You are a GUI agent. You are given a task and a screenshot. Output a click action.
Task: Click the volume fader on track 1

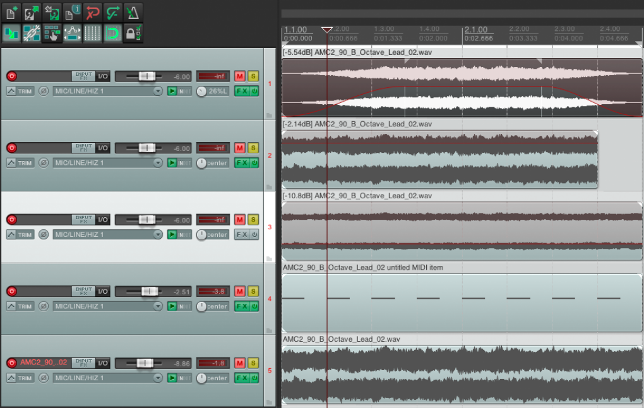point(146,76)
